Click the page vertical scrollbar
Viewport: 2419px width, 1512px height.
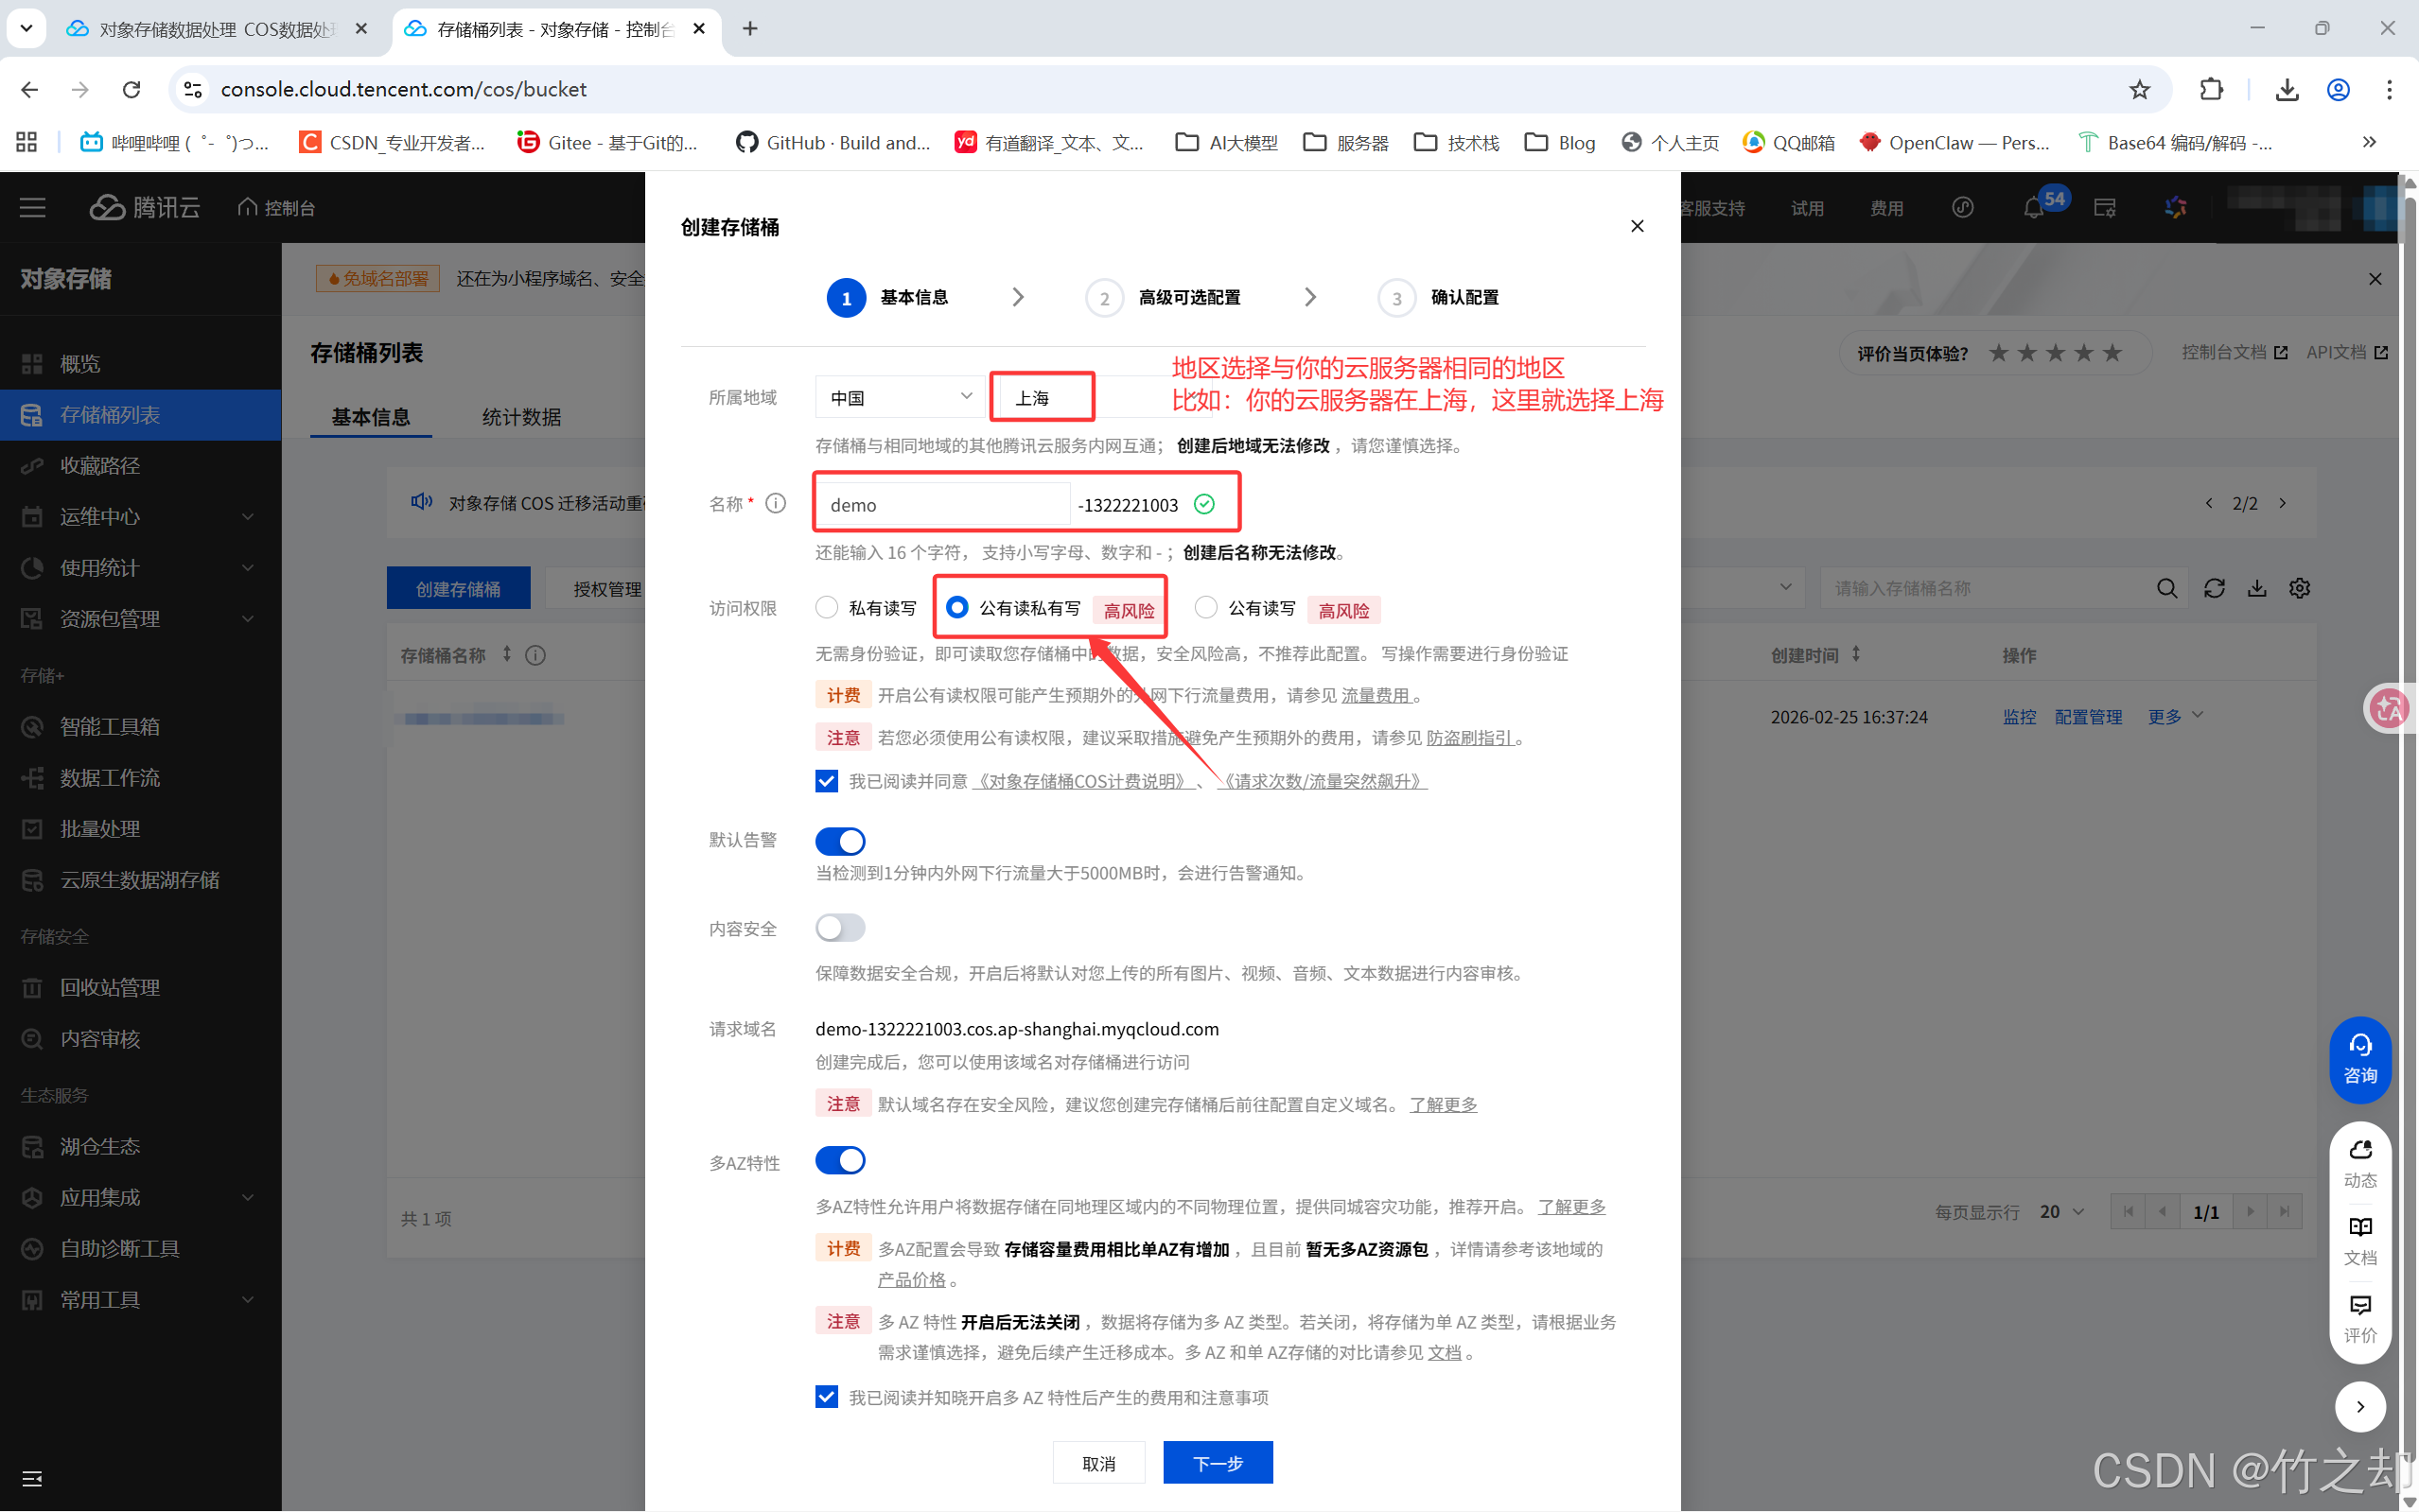click(x=2409, y=840)
